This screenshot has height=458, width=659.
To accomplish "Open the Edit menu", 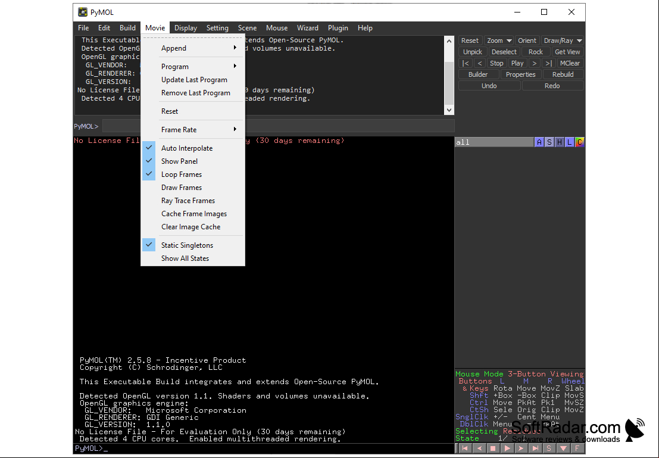I will click(104, 28).
